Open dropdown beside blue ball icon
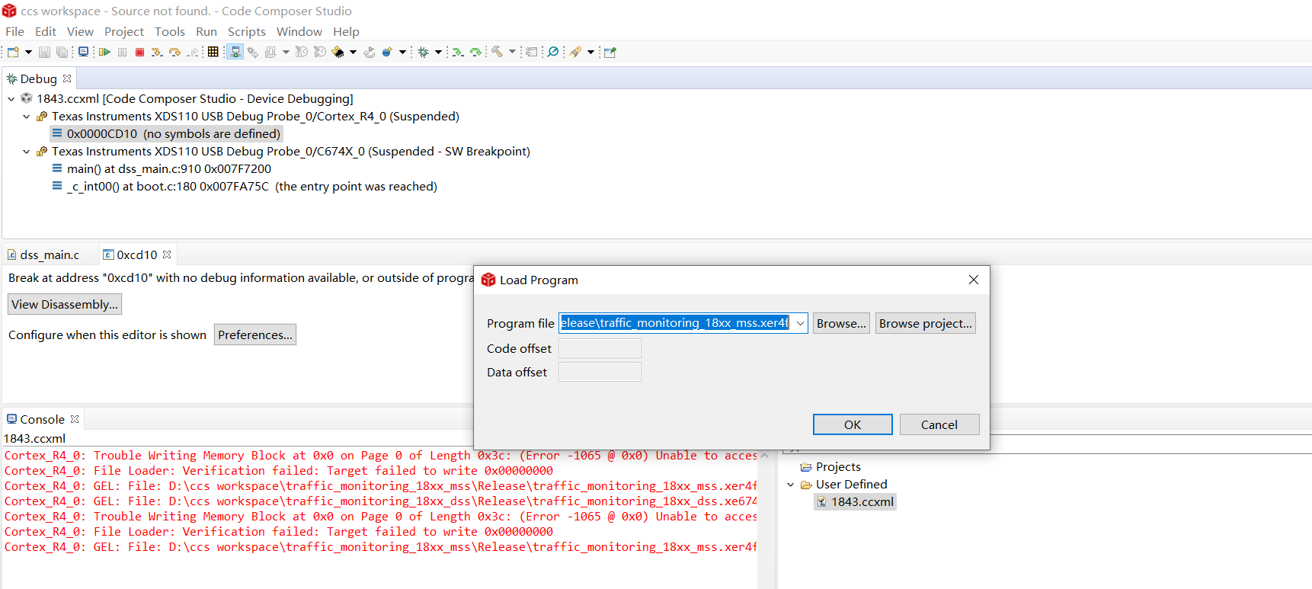The image size is (1312, 589). tap(402, 52)
